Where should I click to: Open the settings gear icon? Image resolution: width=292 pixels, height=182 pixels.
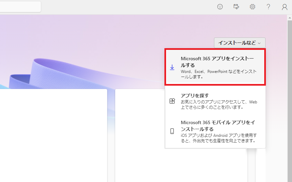click(x=252, y=7)
